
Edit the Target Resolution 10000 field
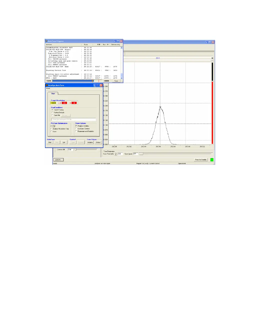pos(53,103)
